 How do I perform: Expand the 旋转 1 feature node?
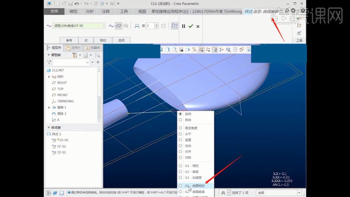49,107
